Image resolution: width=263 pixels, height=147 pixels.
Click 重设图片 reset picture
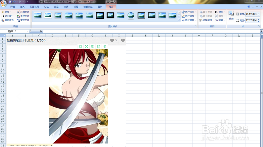tap(23, 20)
